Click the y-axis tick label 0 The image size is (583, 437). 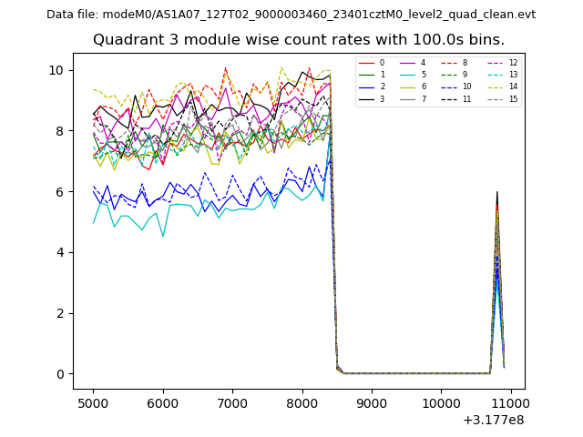pyautogui.click(x=59, y=374)
